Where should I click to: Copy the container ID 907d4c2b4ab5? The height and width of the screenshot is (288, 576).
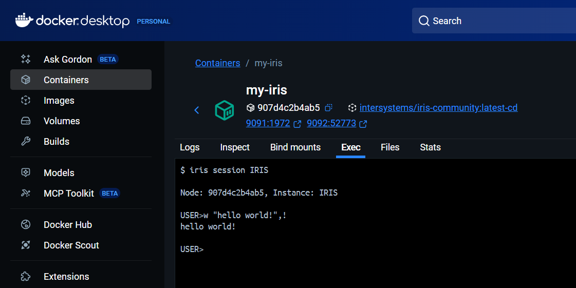click(329, 108)
